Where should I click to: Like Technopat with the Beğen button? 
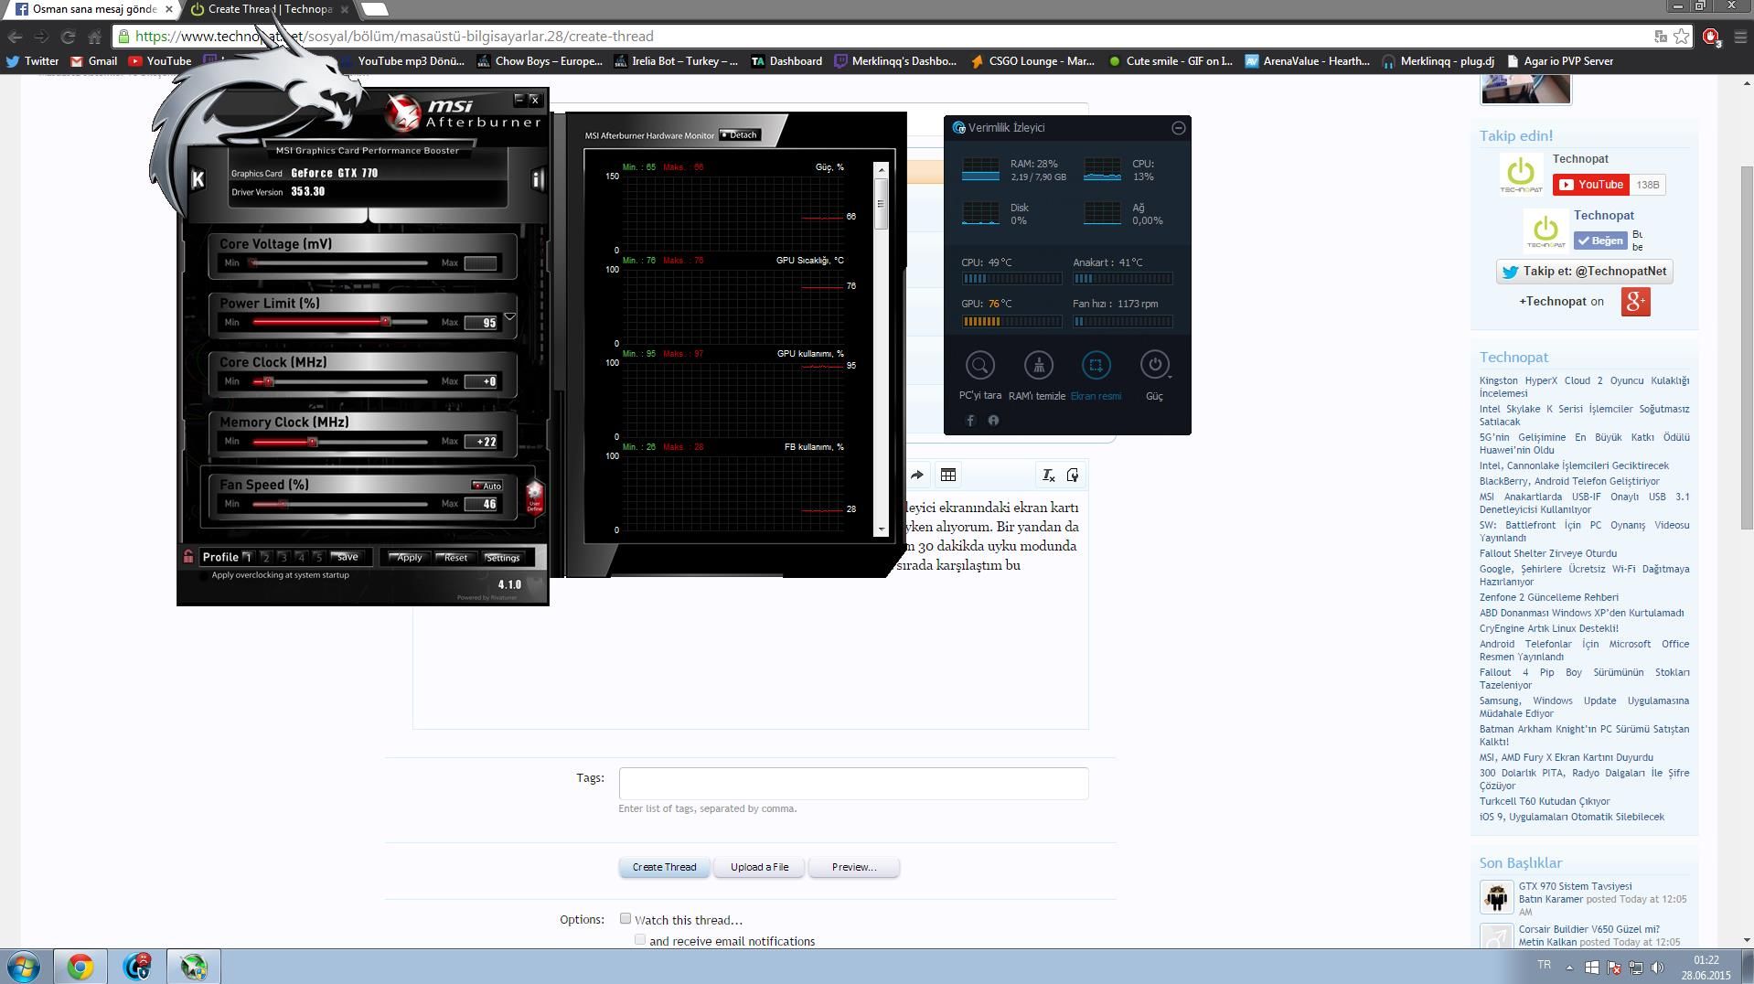pyautogui.click(x=1600, y=241)
